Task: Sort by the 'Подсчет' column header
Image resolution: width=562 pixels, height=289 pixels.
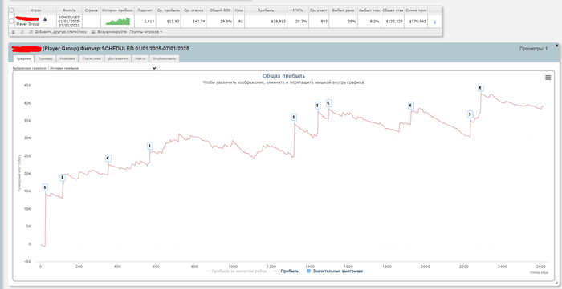Action: click(145, 10)
